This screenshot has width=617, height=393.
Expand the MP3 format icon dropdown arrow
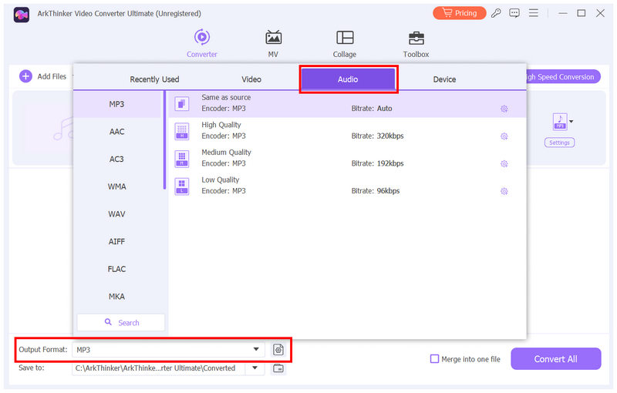tap(571, 122)
